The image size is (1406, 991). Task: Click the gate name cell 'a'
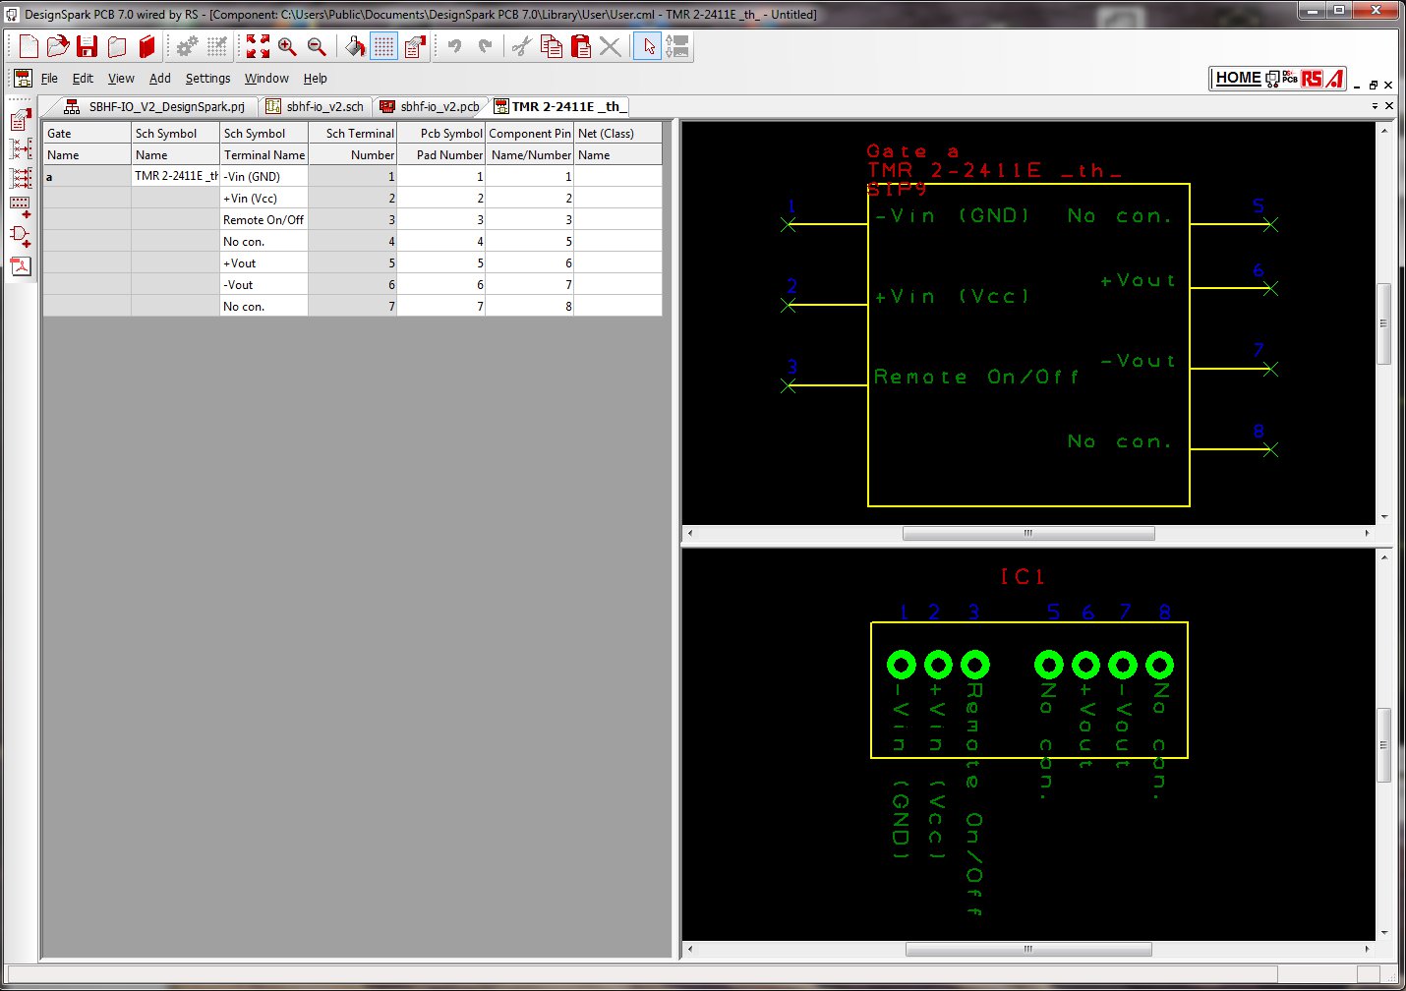tap(87, 176)
